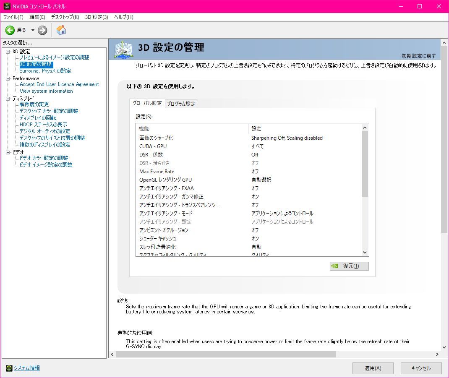
Task: Open ビデオ カラー設定の調整
Action: [44, 158]
